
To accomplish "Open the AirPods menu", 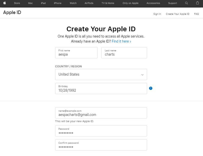I will coord(89,3).
